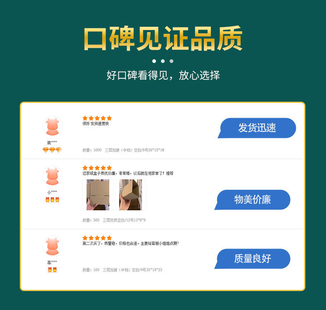Click the third review's five-star rating
The width and height of the screenshot is (326, 310).
pos(97,238)
